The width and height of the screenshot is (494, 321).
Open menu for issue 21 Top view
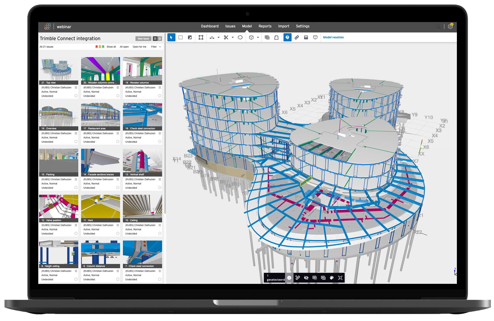click(76, 87)
